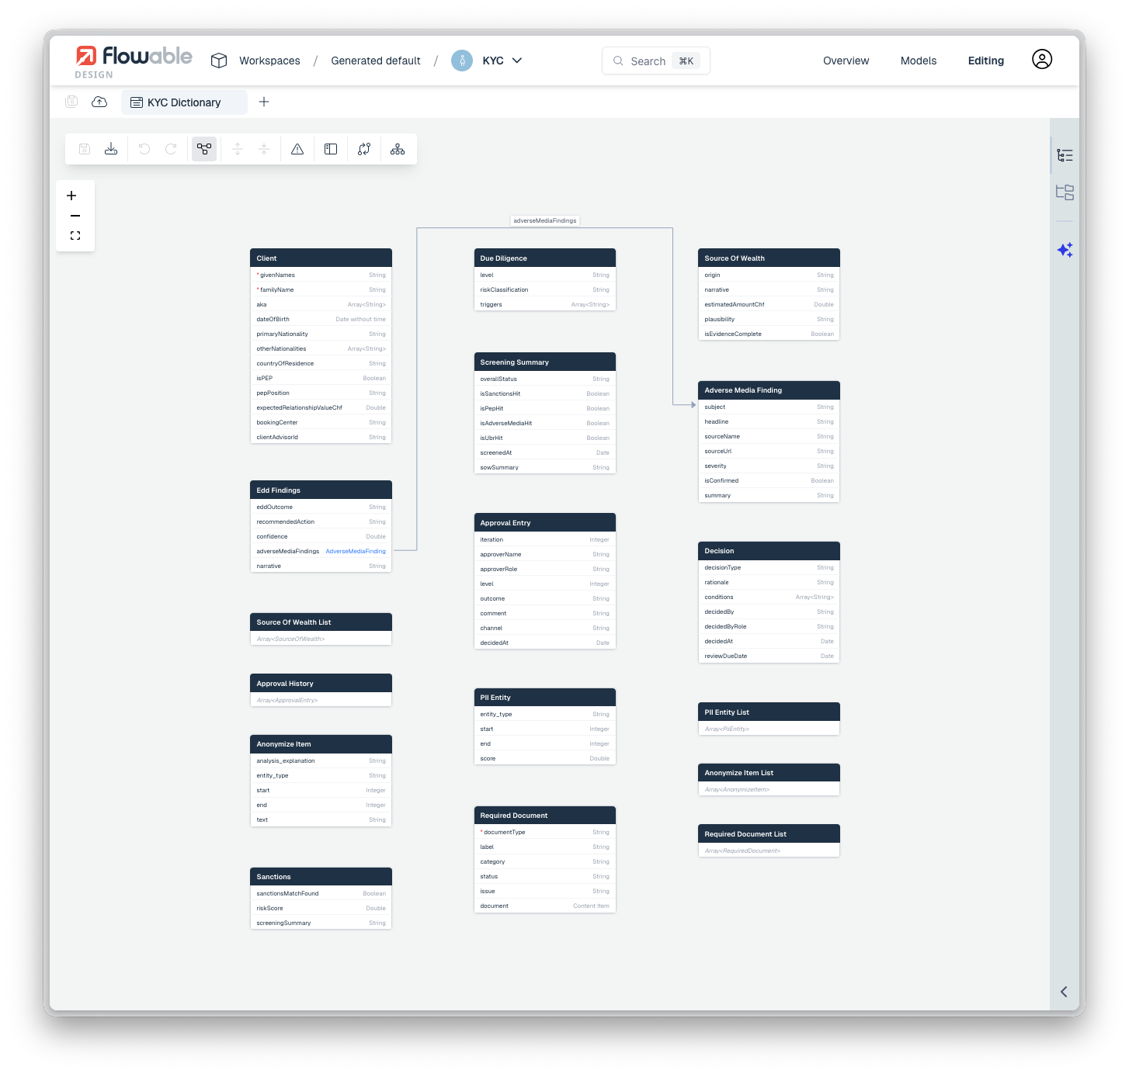
Task: Click the isSanctionsHit field row
Action: (544, 393)
